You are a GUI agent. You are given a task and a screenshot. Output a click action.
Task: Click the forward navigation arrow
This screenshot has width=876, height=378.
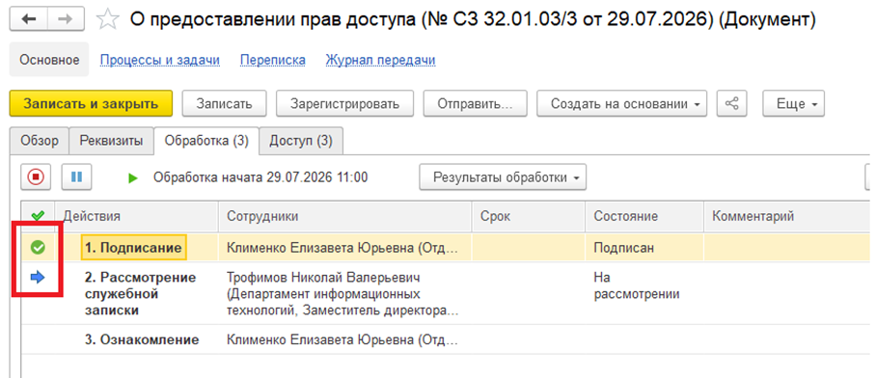pyautogui.click(x=66, y=19)
